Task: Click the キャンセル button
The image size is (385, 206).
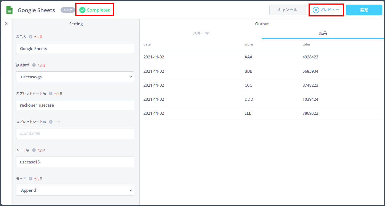Action: click(x=287, y=10)
